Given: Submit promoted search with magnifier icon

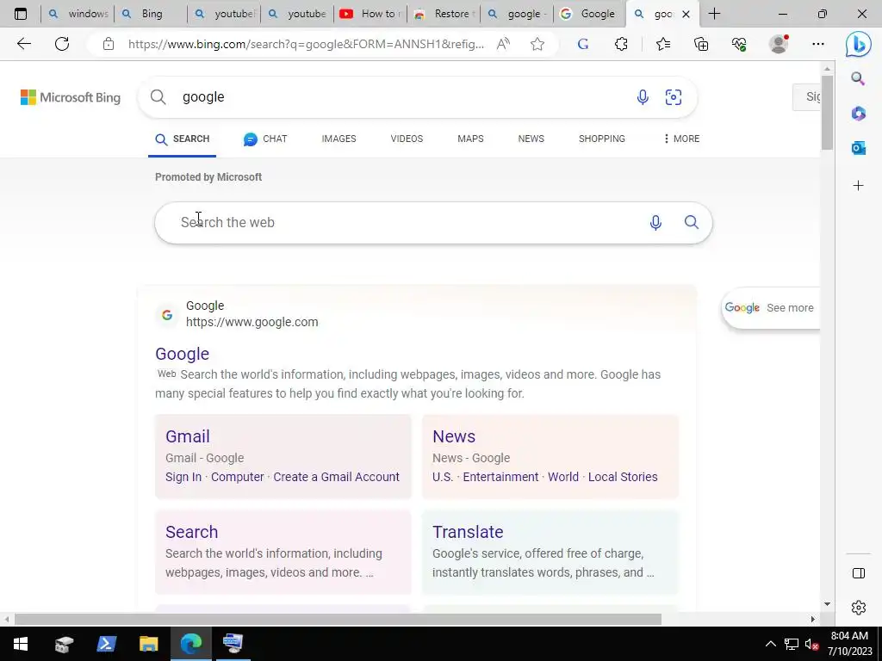Looking at the screenshot, I should (x=692, y=222).
